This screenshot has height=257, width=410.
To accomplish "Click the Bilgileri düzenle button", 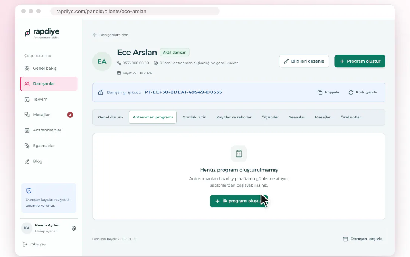I will [304, 61].
